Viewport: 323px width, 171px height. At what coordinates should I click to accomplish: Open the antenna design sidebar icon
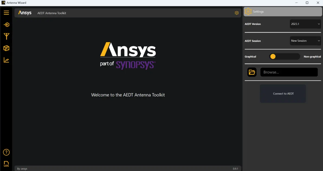(7, 37)
